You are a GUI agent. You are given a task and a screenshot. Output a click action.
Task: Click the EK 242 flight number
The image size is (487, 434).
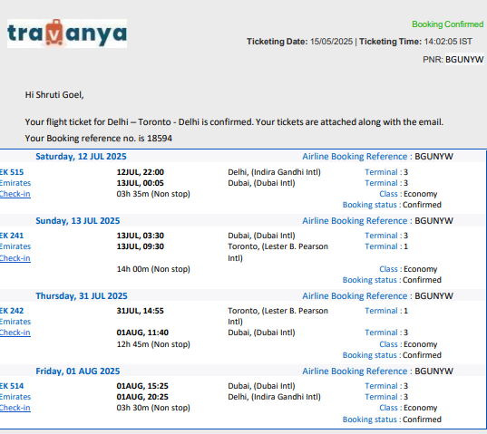pyautogui.click(x=12, y=311)
